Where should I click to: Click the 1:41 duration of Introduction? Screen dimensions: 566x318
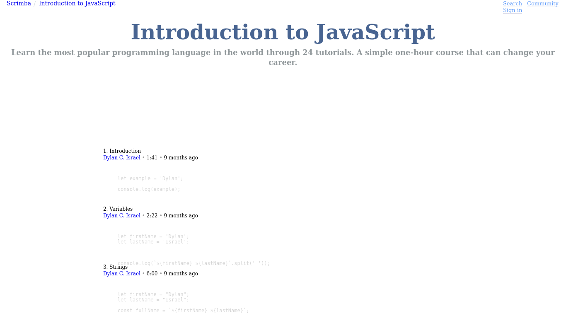pos(152,158)
